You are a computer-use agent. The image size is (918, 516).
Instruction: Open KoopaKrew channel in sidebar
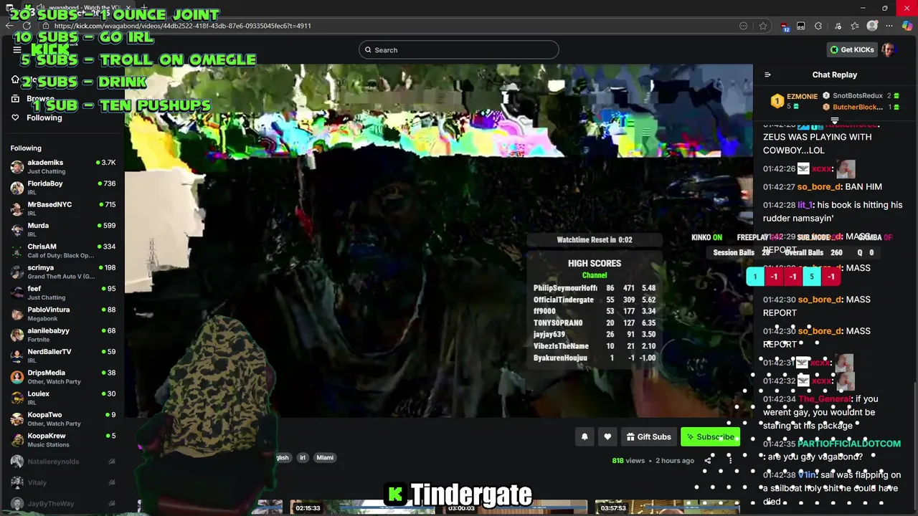[63, 440]
